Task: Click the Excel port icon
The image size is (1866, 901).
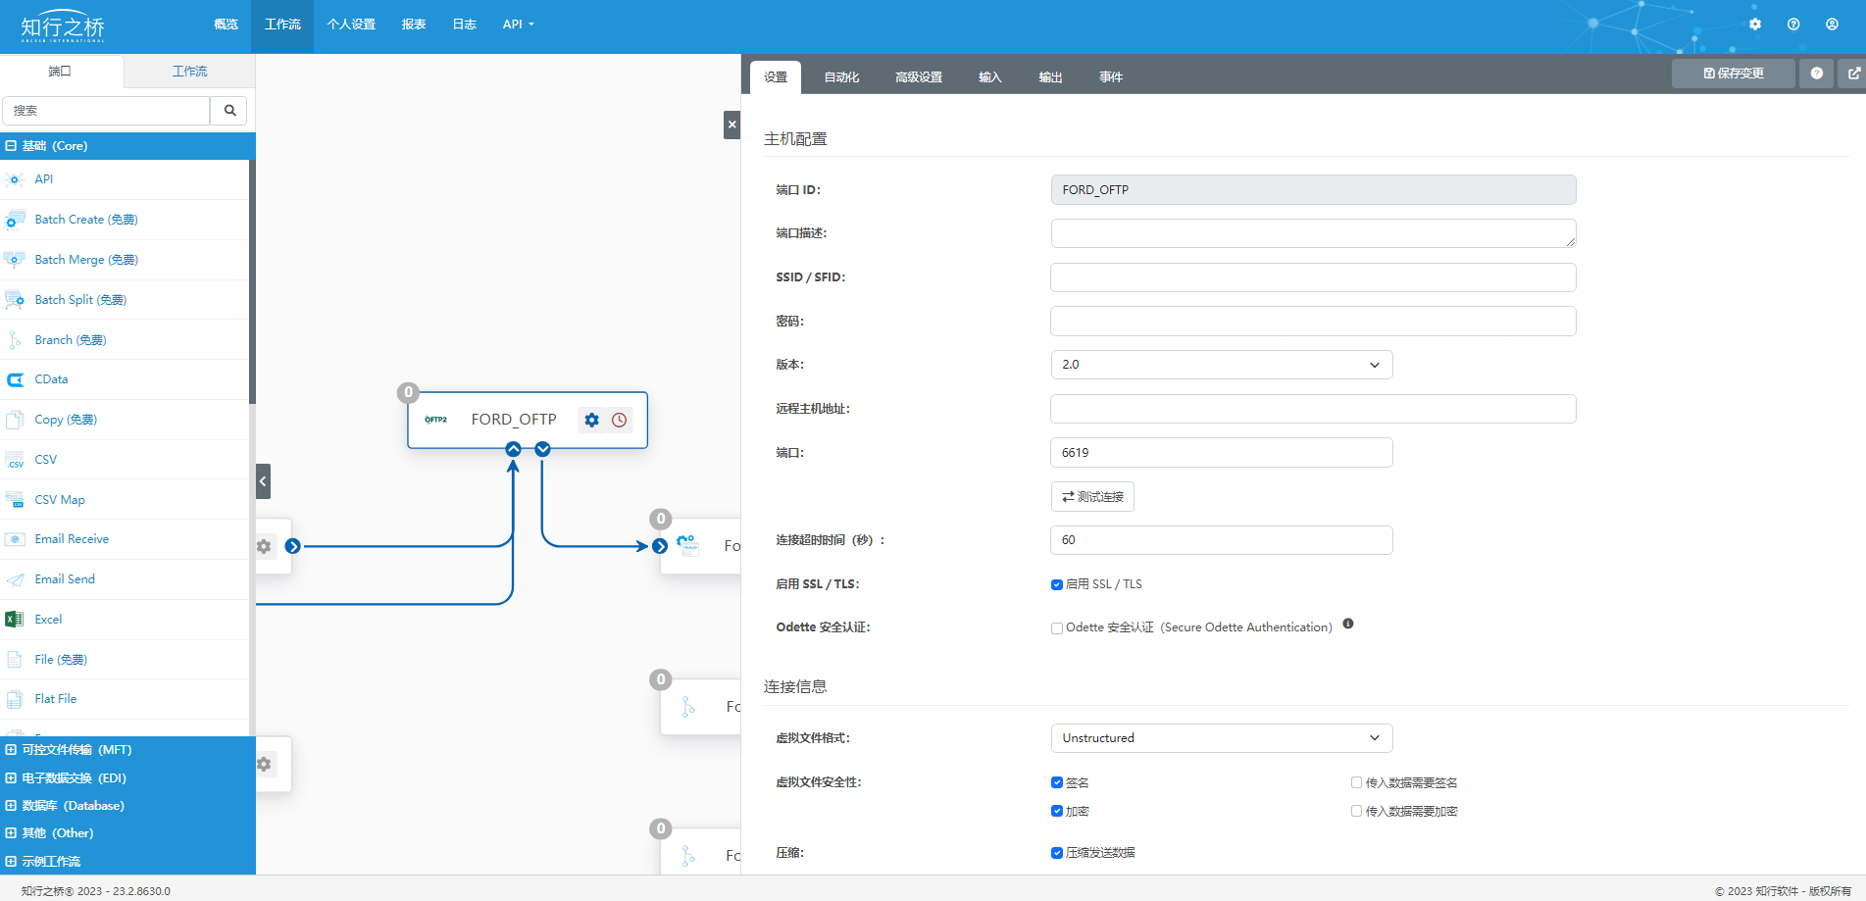Action: pos(15,620)
